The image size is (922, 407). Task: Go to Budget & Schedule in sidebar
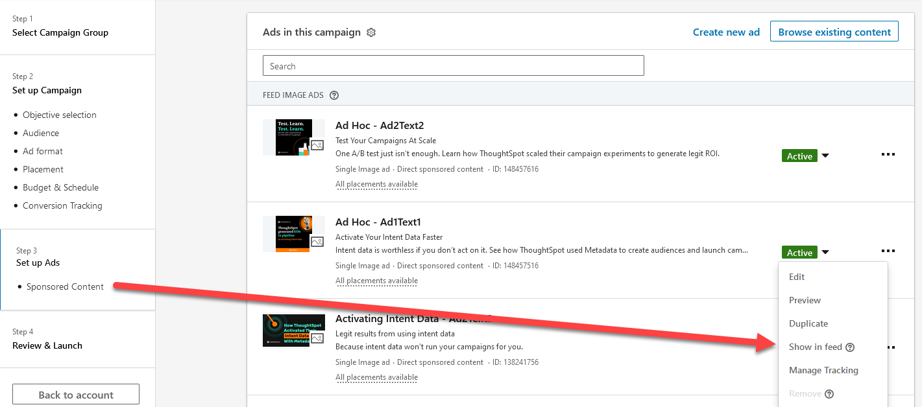60,187
